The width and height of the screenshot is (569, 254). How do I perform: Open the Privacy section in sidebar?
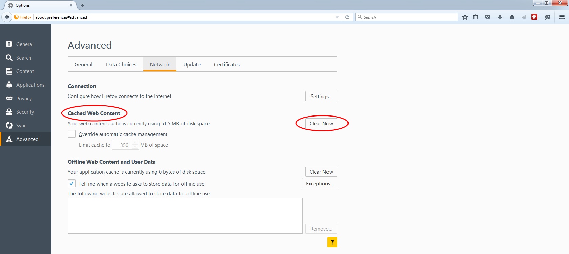point(24,98)
